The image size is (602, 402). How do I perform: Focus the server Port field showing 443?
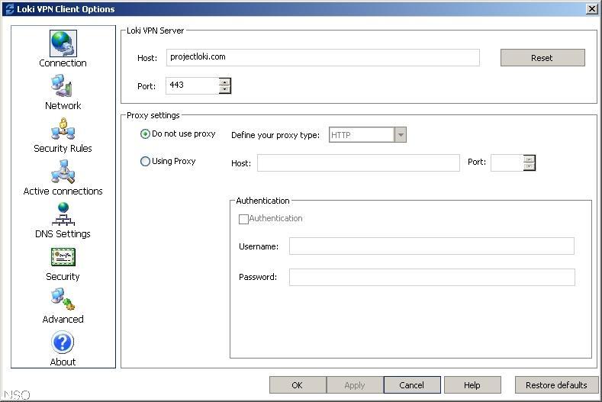192,85
